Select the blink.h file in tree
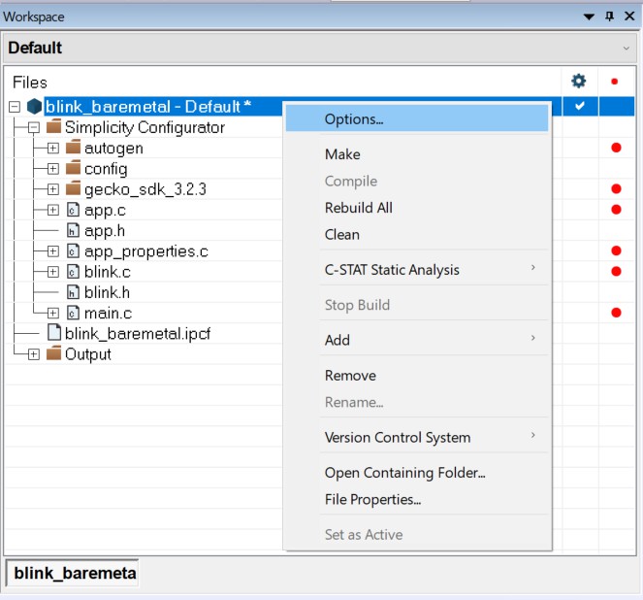This screenshot has height=600, width=643. (108, 292)
